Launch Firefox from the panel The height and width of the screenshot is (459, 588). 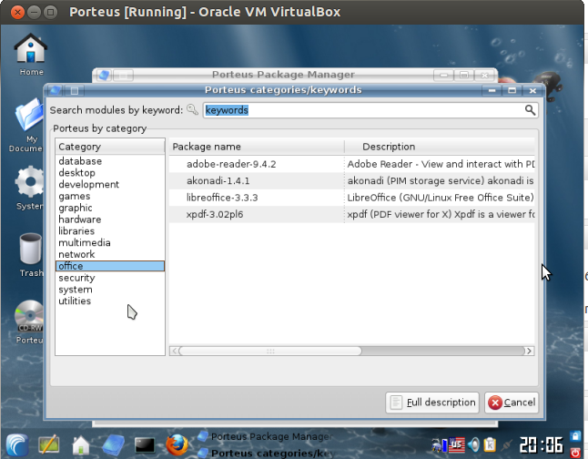coord(177,444)
